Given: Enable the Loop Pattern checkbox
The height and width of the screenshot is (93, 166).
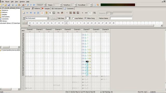Looking at the screenshot, I should pos(73,18).
